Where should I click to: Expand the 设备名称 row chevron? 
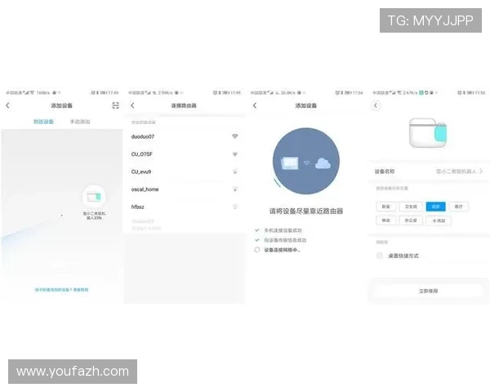(481, 171)
